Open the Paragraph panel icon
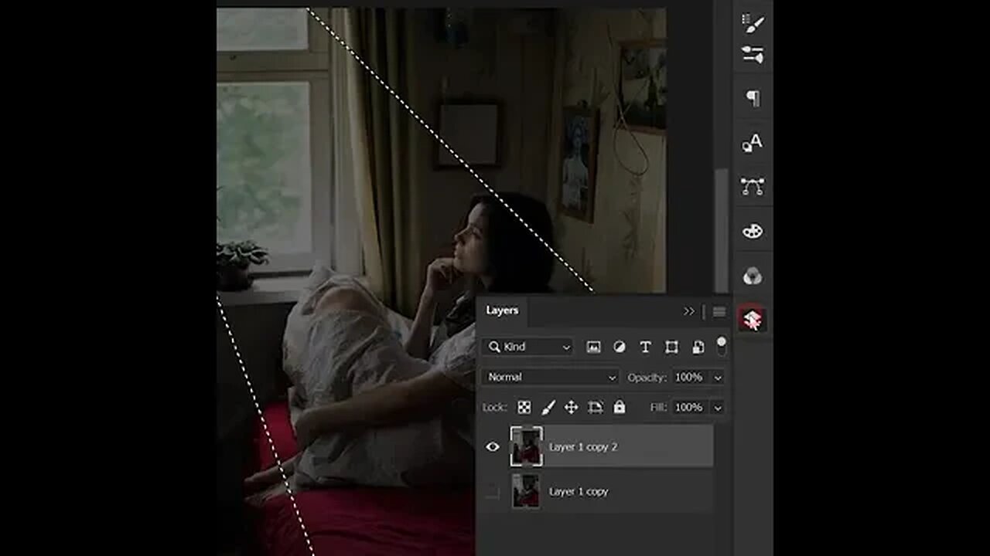990x556 pixels. tap(753, 98)
